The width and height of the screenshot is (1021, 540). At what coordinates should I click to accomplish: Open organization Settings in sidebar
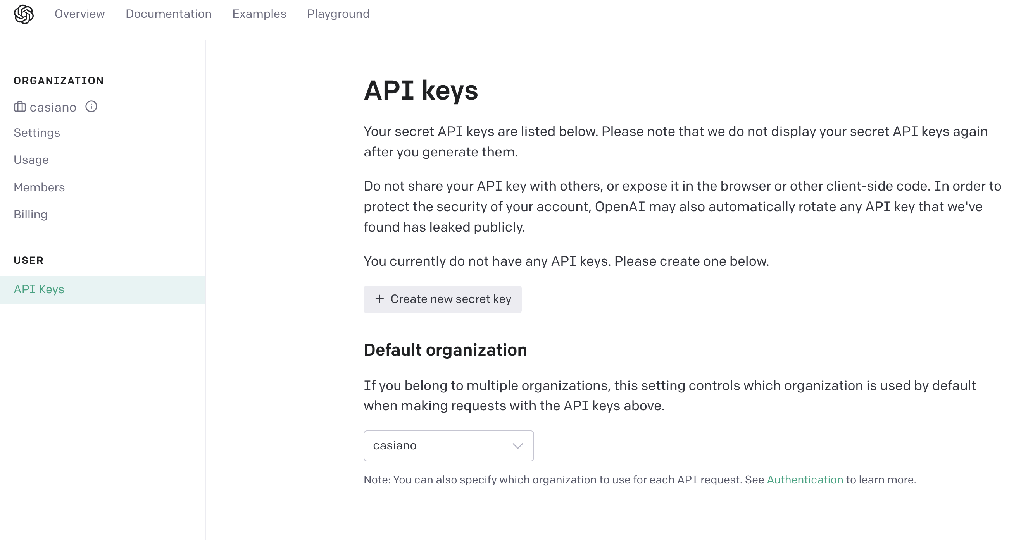(x=37, y=133)
